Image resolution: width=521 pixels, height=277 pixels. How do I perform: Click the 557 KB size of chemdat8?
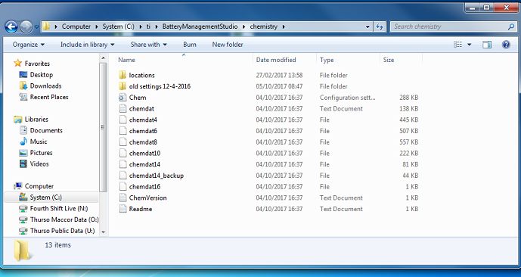[408, 142]
